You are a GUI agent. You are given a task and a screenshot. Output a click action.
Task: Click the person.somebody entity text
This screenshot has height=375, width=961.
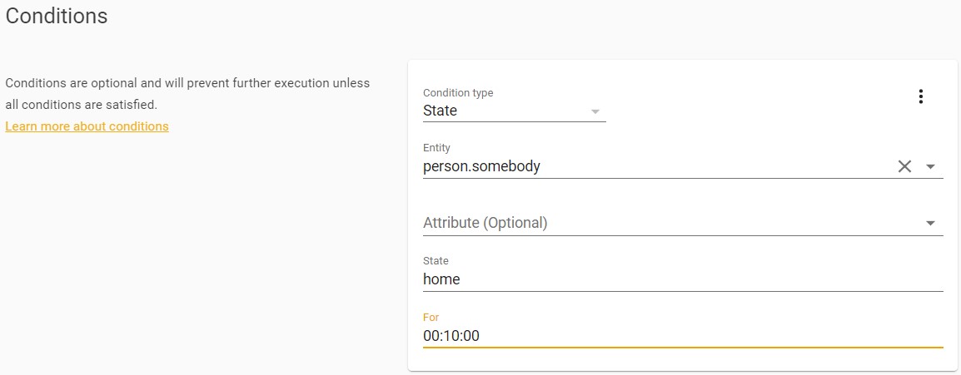(481, 166)
